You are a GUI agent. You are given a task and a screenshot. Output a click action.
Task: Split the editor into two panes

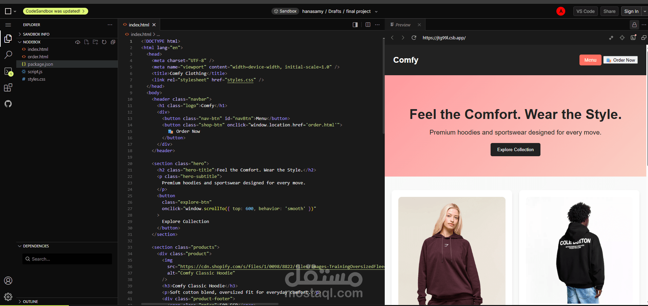tap(368, 25)
